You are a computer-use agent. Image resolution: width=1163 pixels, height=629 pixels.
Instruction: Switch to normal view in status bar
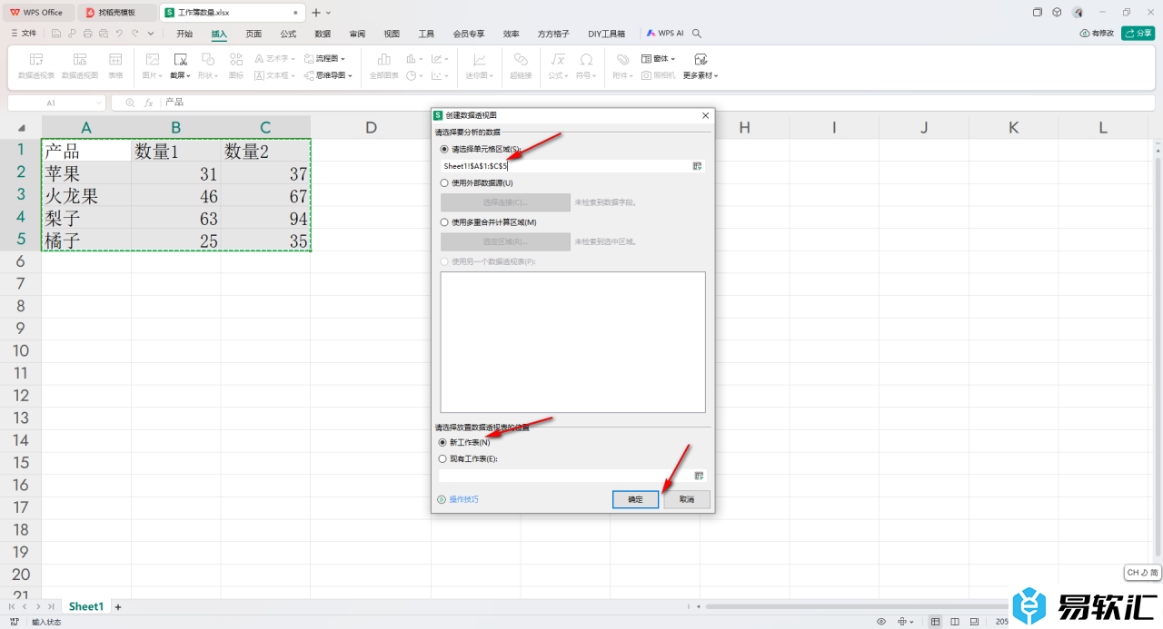(x=936, y=622)
